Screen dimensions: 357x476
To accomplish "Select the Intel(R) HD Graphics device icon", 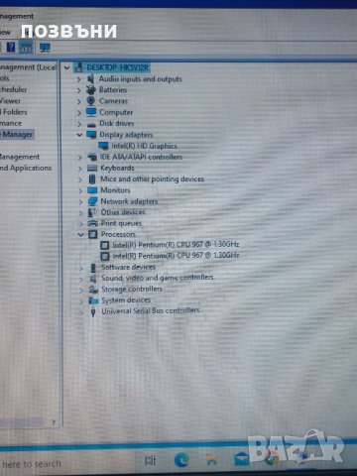I will [x=103, y=146].
